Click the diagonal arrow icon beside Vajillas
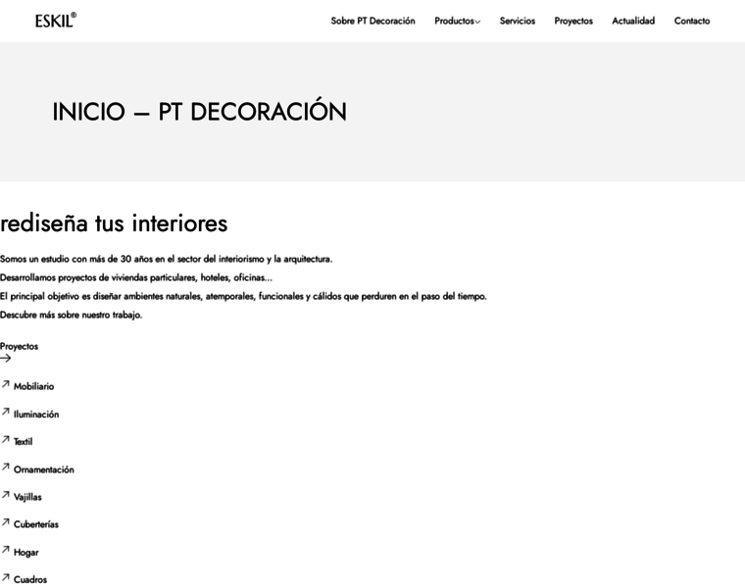 coord(6,495)
